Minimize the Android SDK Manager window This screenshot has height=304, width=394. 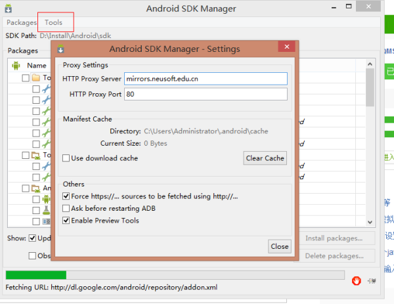[x=334, y=7]
